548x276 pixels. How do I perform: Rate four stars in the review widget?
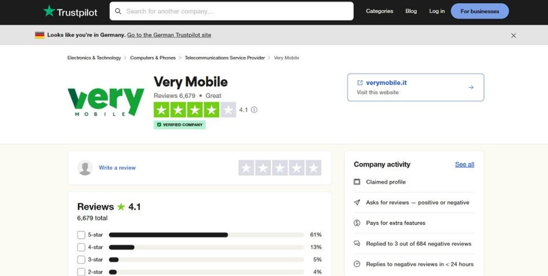[296, 168]
